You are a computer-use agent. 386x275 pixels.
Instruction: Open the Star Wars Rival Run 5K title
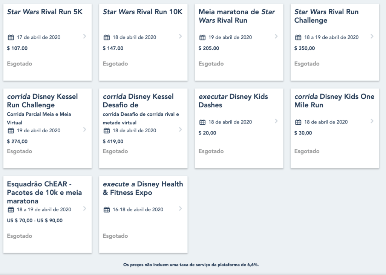coord(45,12)
